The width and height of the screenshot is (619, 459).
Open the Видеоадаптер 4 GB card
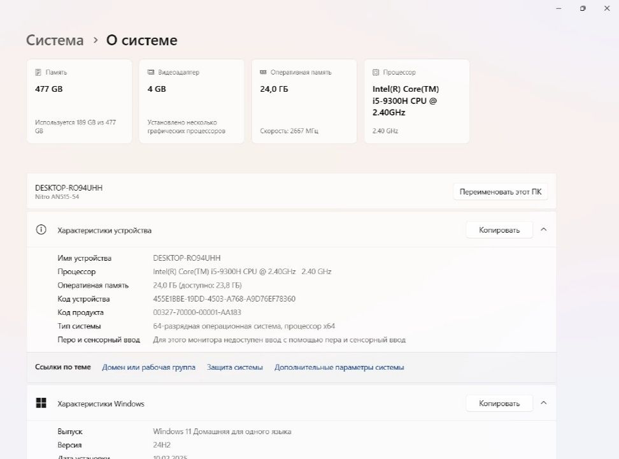[192, 101]
